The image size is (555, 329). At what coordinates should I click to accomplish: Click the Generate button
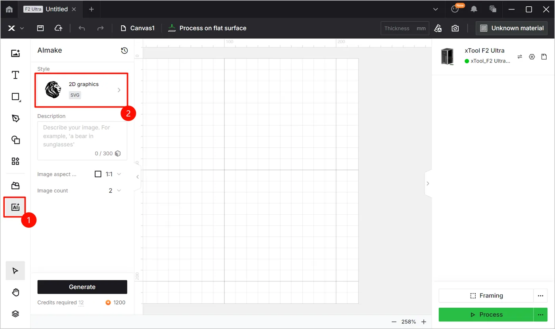[x=82, y=287]
